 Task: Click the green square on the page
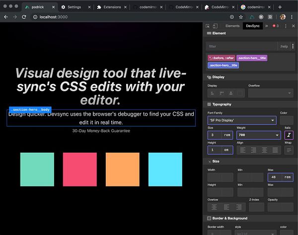[x=37, y=170]
